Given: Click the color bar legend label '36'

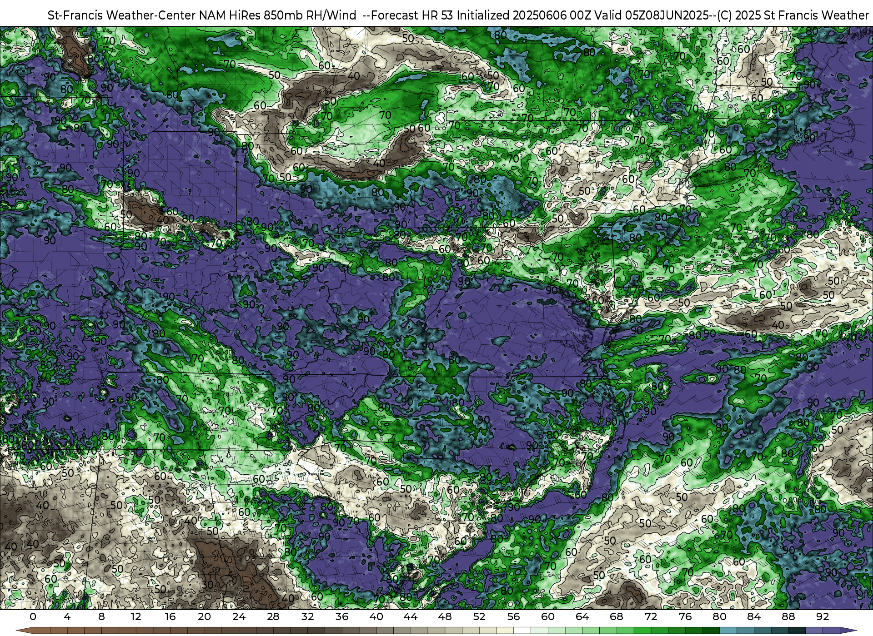Looking at the screenshot, I should coord(342,616).
